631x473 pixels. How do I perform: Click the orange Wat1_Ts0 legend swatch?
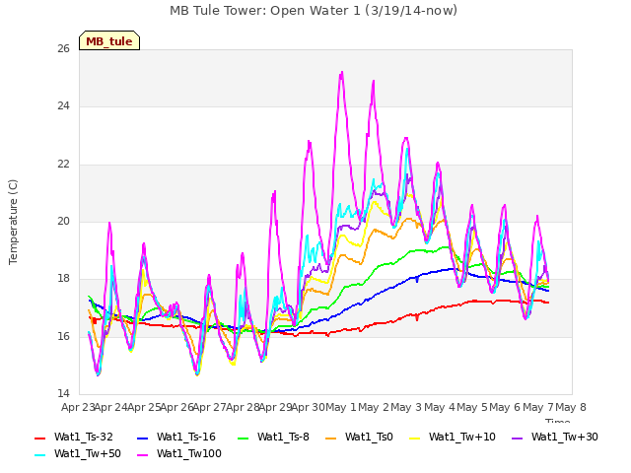pos(331,438)
